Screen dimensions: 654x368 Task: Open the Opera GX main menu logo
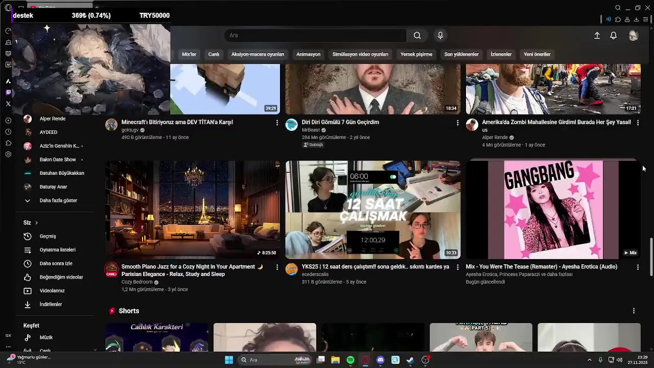[x=8, y=8]
